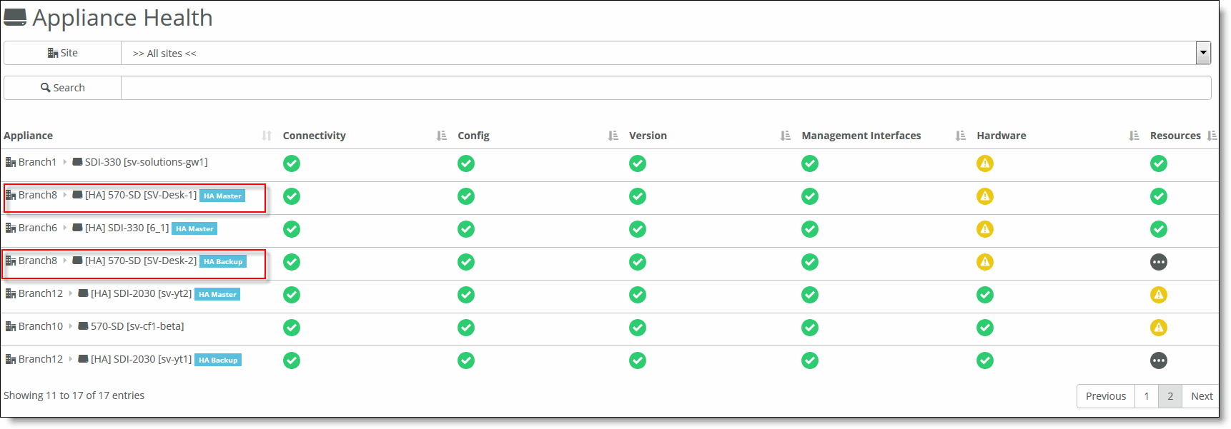Viewport: 1231px width, 429px height.
Task: Click the Next pagination button
Action: [1201, 396]
